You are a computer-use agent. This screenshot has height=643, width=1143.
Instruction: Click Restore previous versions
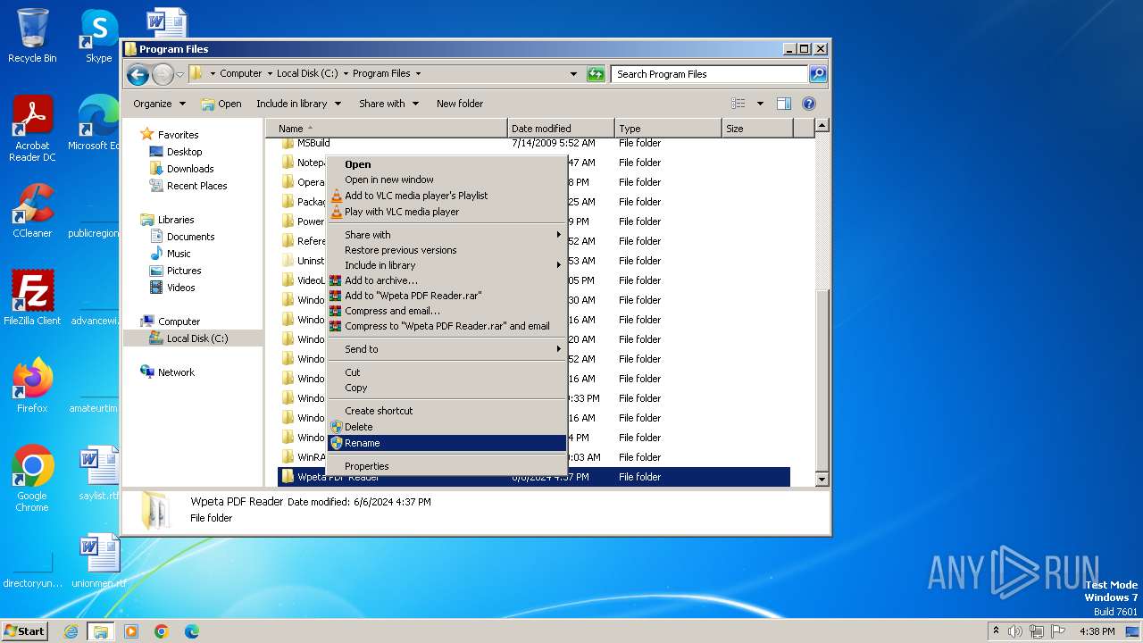click(x=446, y=250)
